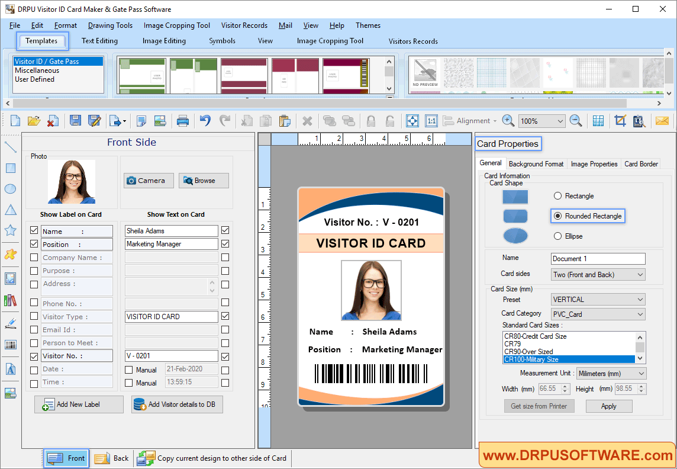Click the Zoom in magnifier icon
This screenshot has height=469, width=677.
pos(508,121)
